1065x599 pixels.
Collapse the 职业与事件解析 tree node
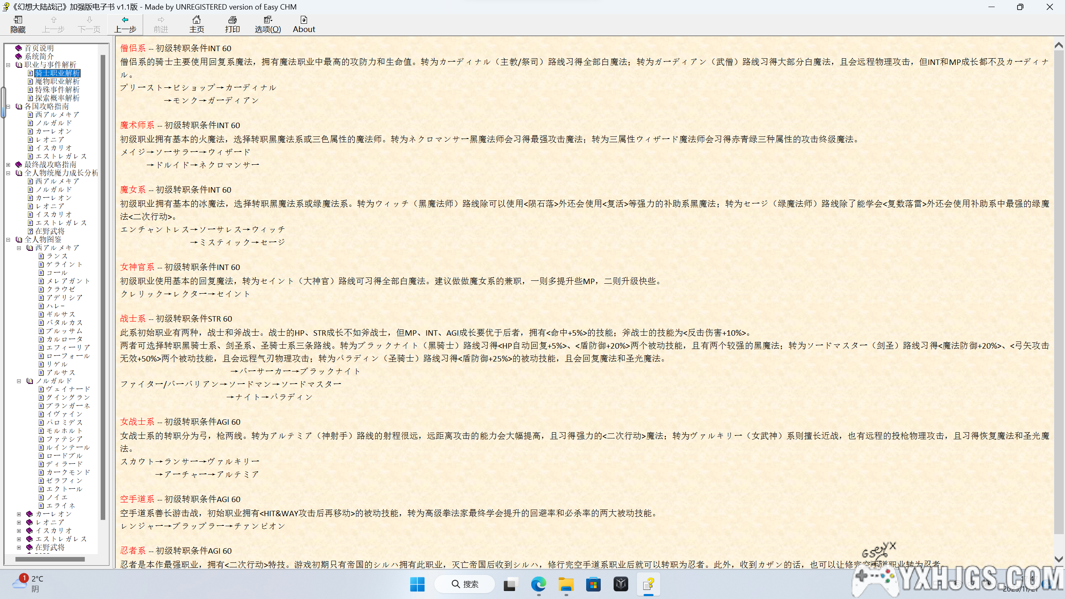(8, 65)
